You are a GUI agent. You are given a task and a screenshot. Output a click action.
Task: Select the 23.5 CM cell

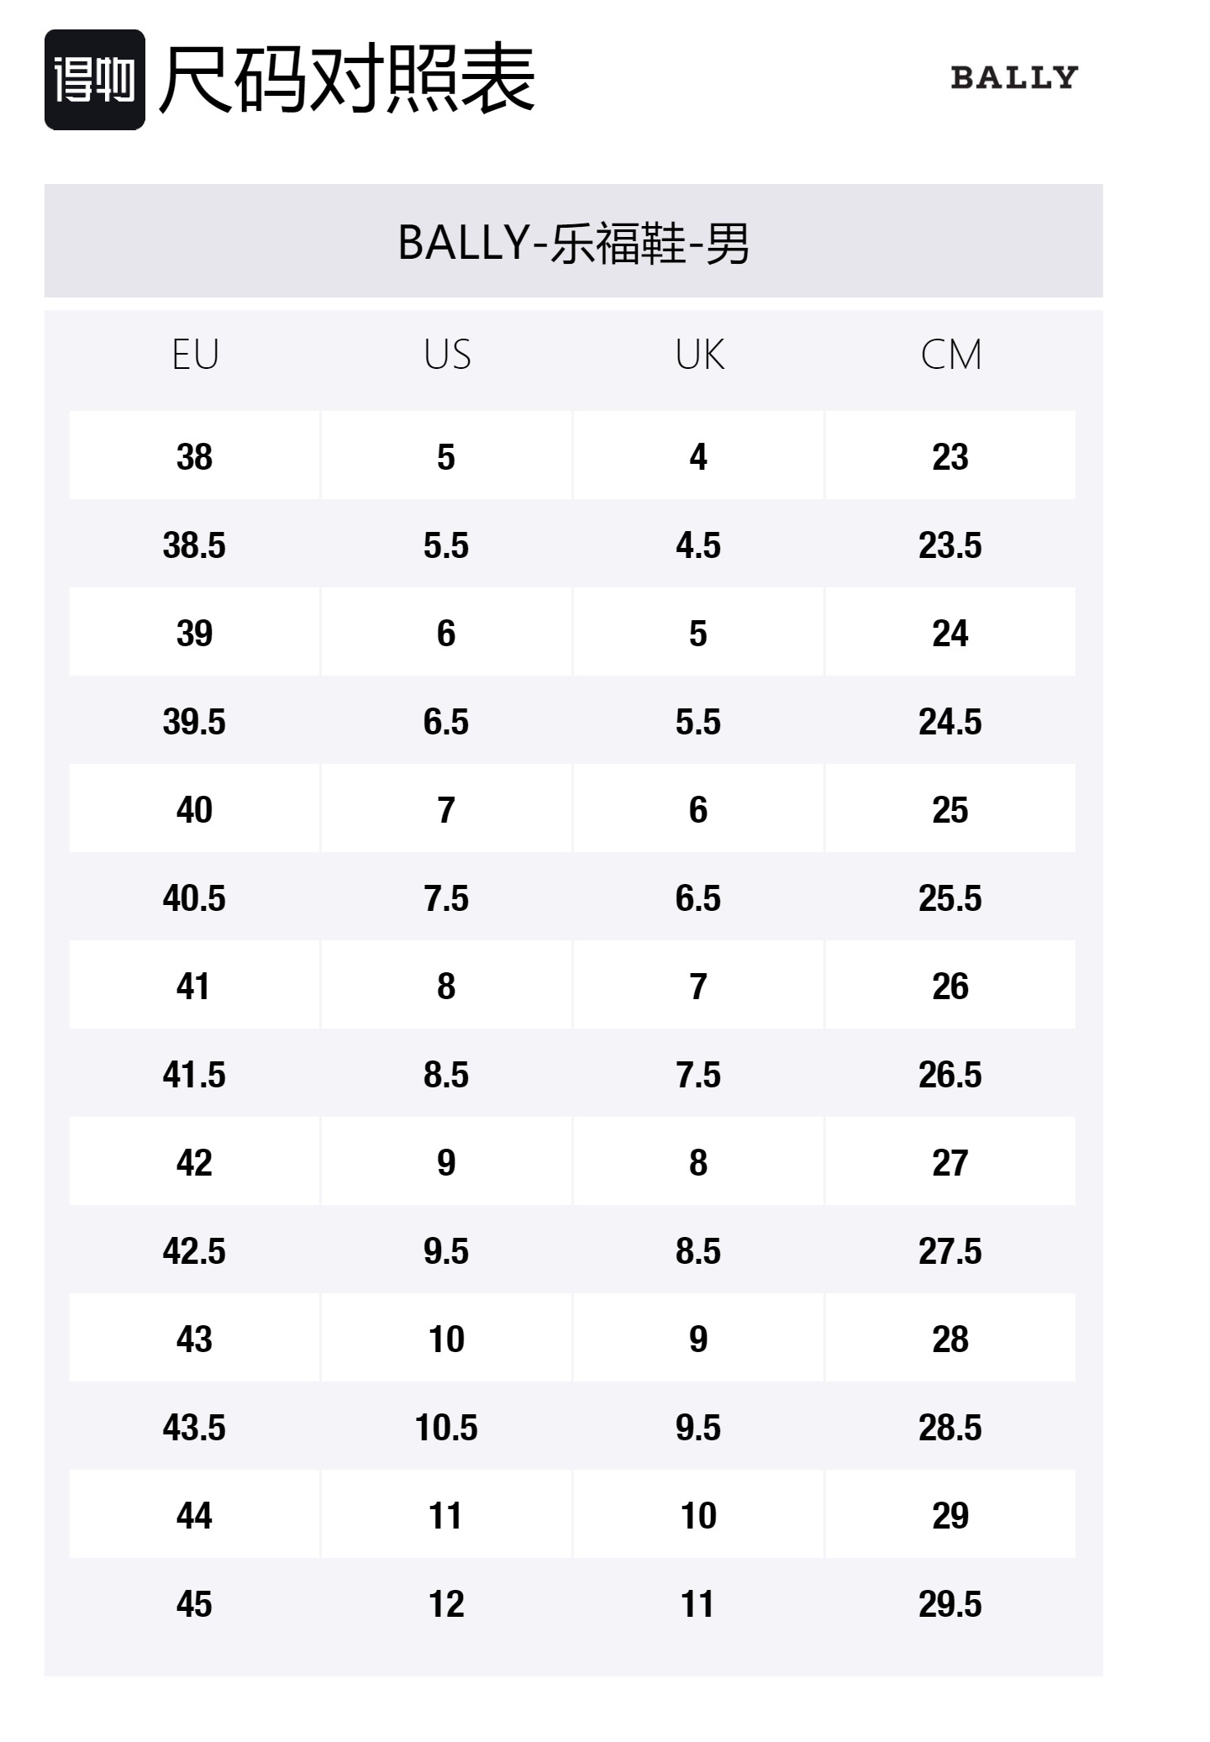pos(950,545)
